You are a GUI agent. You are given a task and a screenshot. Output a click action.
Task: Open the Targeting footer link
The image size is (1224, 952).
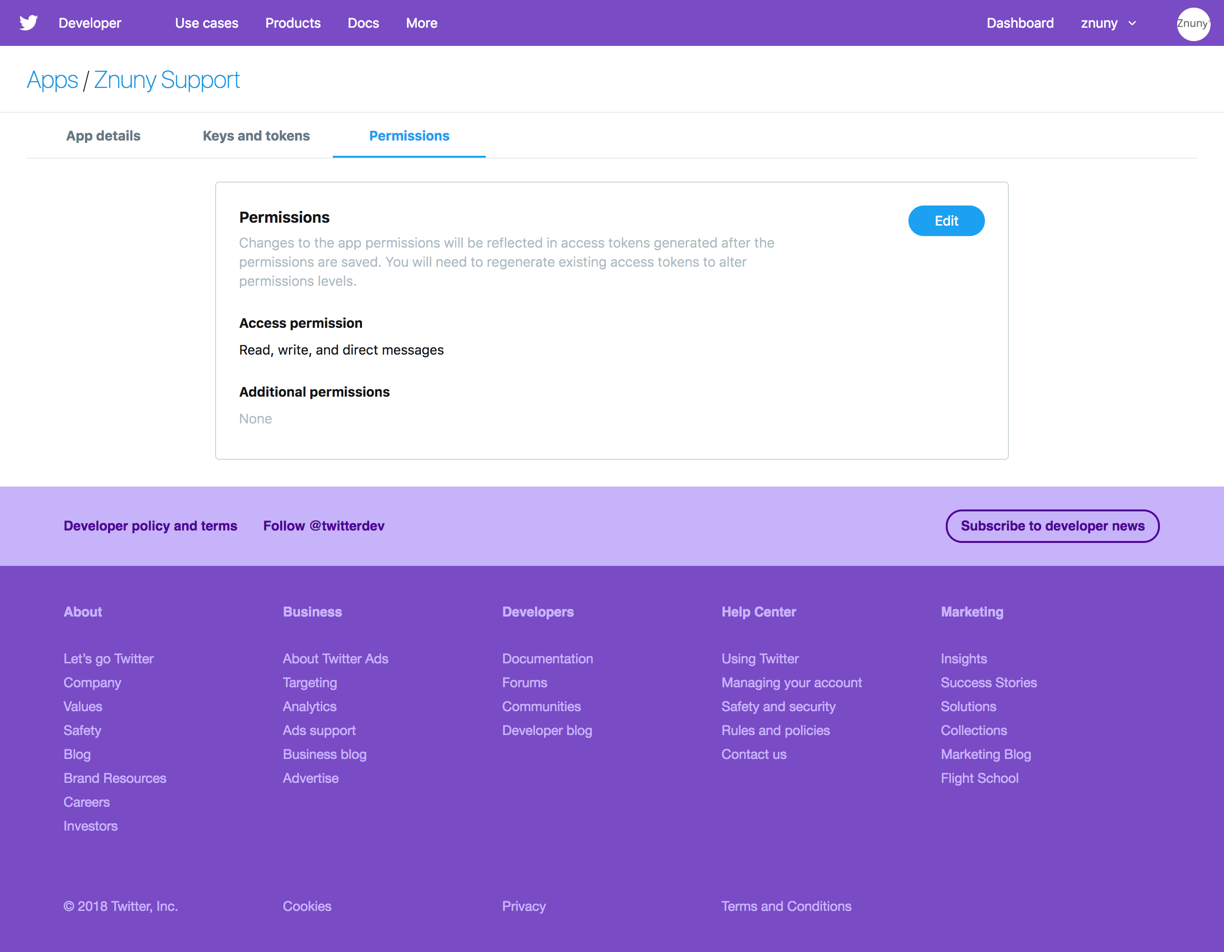(309, 682)
